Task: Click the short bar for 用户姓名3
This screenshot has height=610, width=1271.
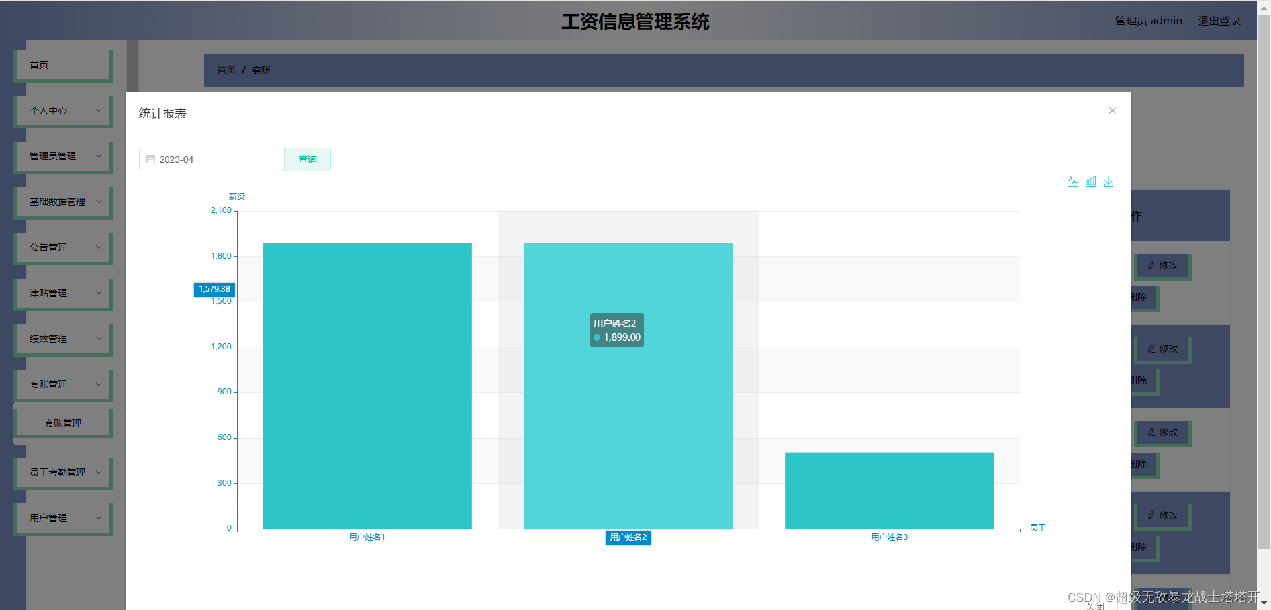Action: 889,490
